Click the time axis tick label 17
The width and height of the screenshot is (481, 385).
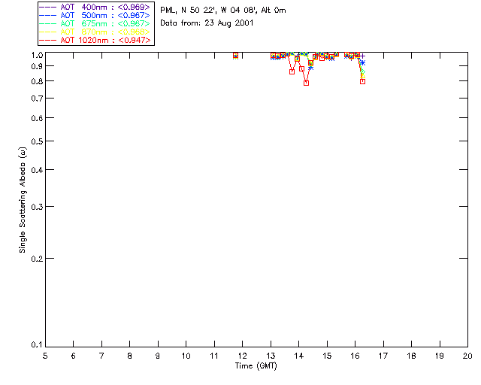point(383,356)
